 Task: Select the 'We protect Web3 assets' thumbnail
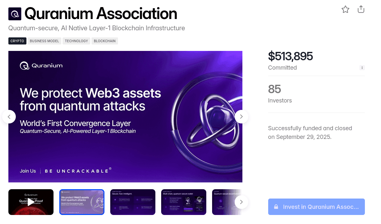[x=82, y=202]
